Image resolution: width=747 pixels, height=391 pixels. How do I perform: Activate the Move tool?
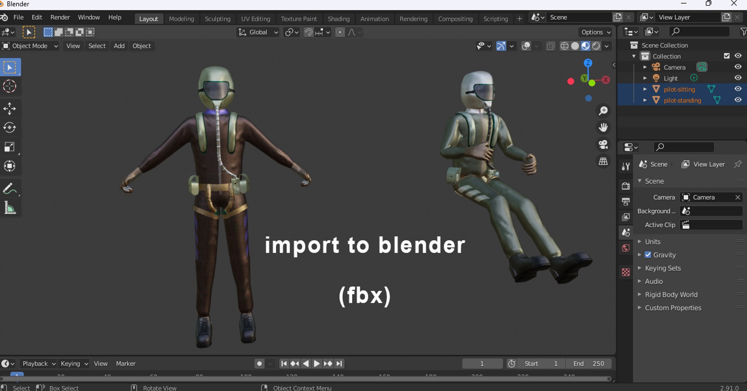click(10, 109)
